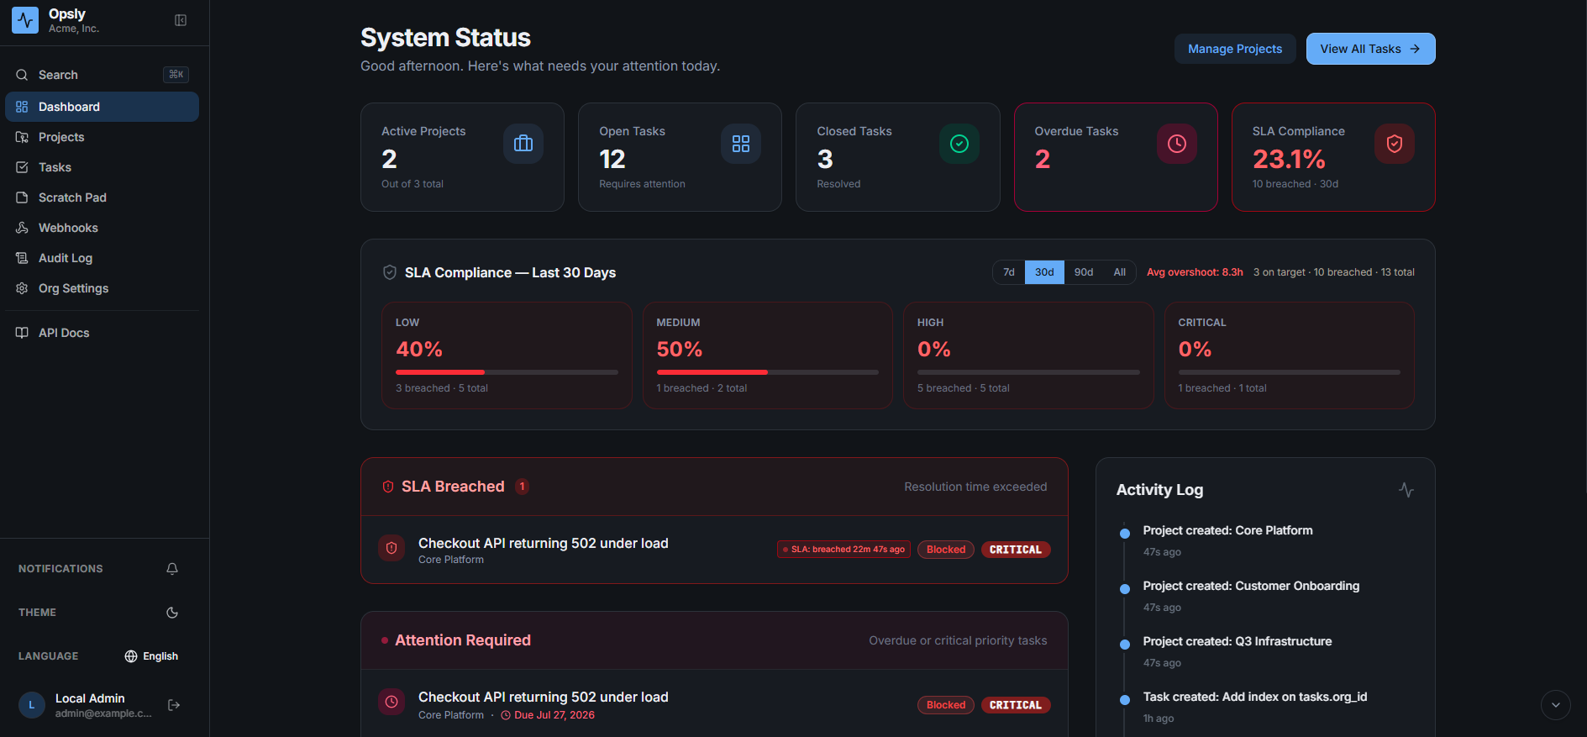Open notifications bell icon

[172, 569]
